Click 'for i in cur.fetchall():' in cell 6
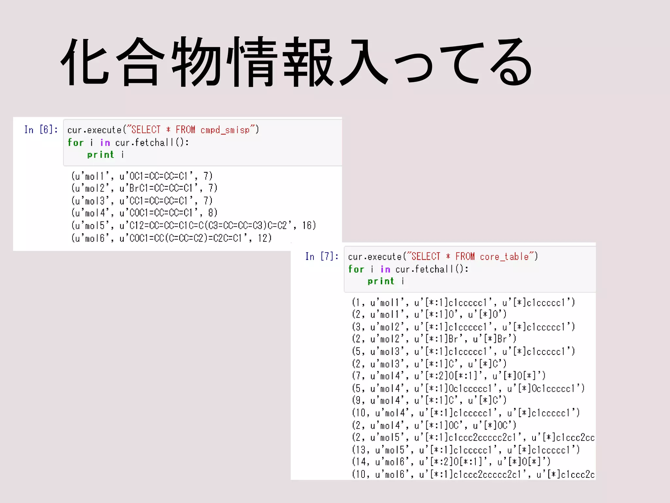The width and height of the screenshot is (670, 503). coord(128,142)
